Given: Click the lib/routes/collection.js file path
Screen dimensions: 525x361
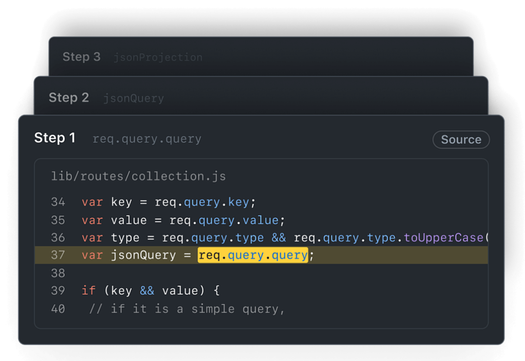Looking at the screenshot, I should coord(138,176).
